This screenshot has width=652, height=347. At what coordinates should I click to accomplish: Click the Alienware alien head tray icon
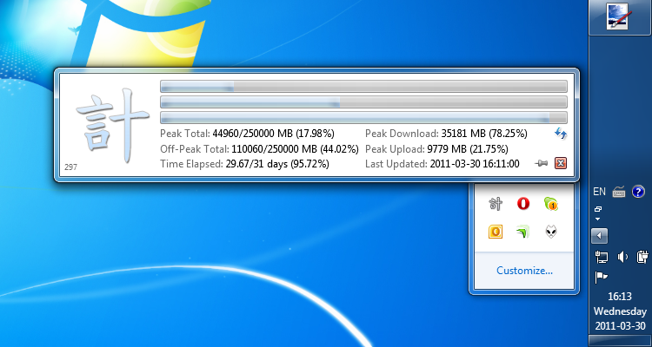tap(550, 232)
